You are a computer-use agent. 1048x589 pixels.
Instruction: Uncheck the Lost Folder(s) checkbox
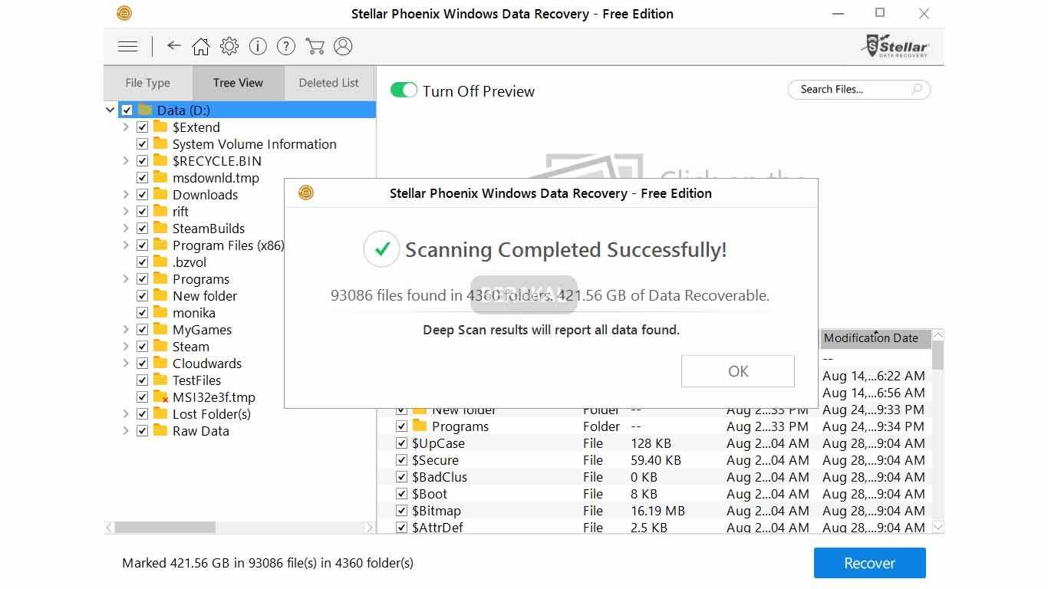point(142,414)
